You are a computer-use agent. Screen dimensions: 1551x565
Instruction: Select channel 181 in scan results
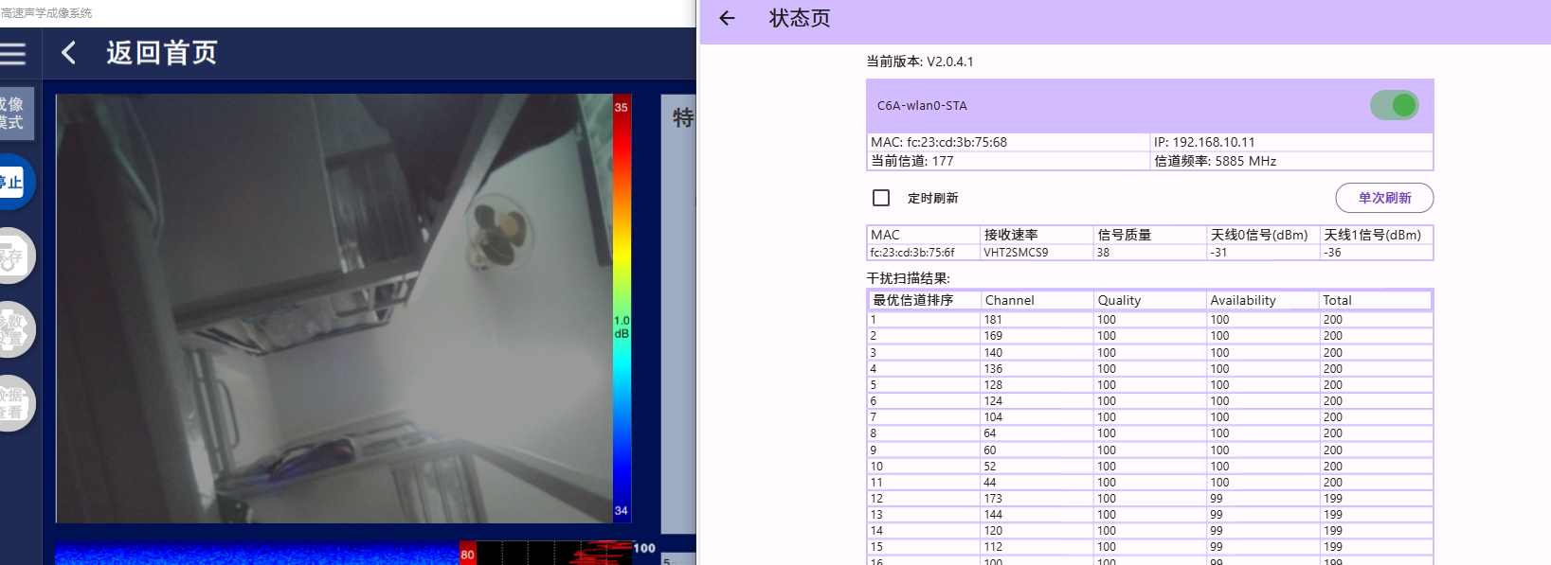(x=993, y=320)
